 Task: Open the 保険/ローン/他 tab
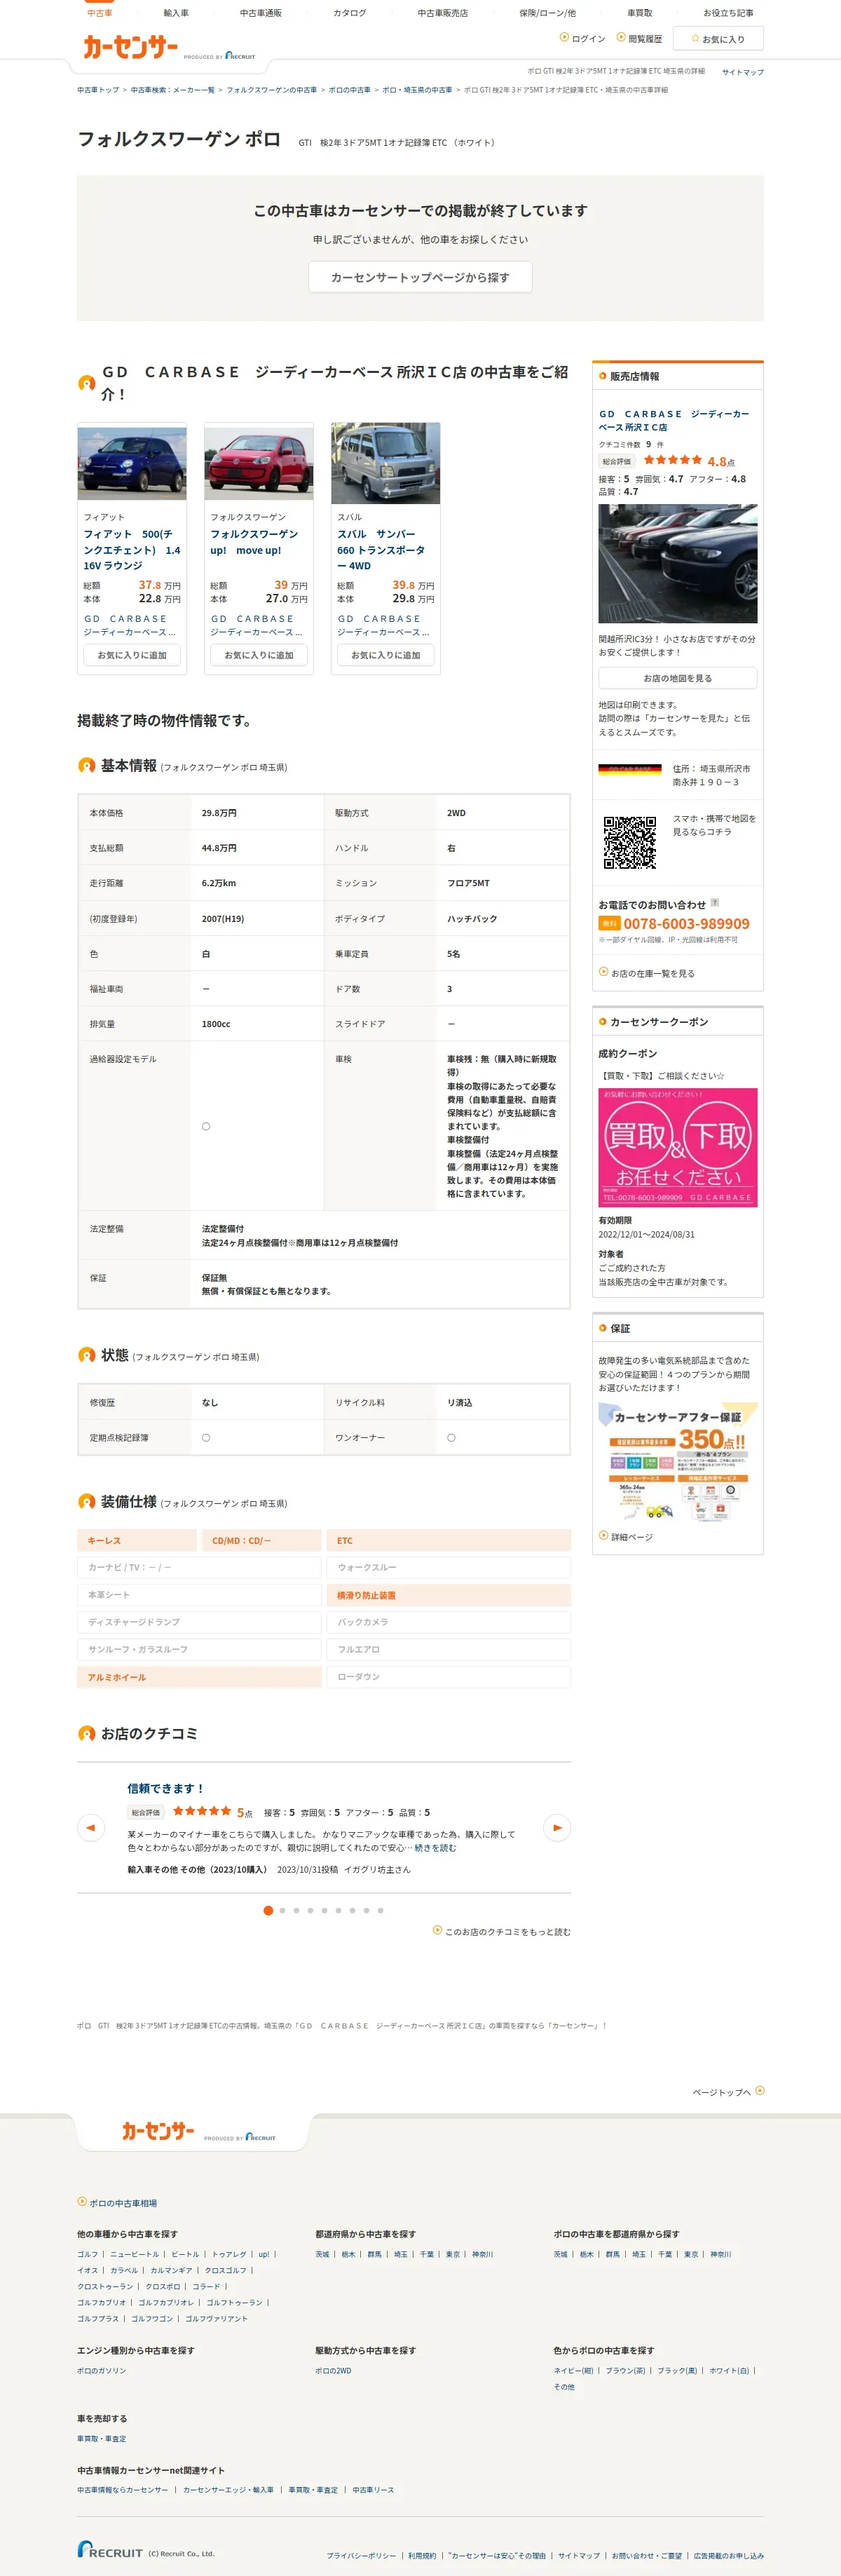pyautogui.click(x=547, y=13)
